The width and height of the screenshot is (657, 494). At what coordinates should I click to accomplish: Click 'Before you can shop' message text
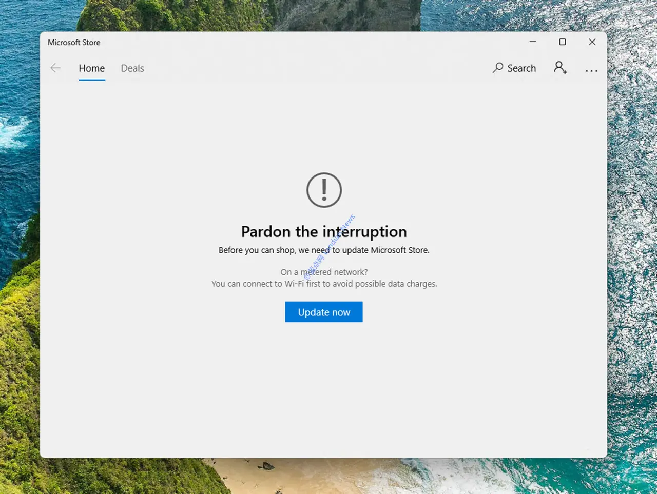[324, 250]
